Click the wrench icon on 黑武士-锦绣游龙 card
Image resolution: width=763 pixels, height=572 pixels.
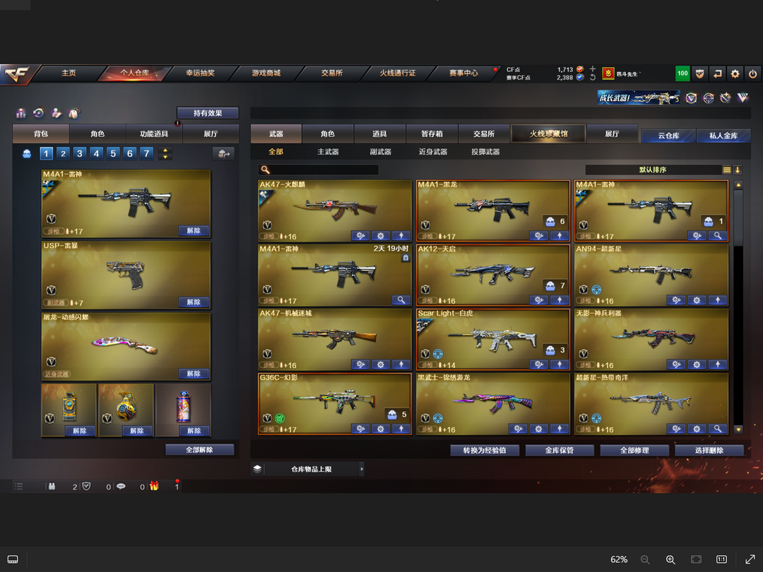click(x=518, y=429)
